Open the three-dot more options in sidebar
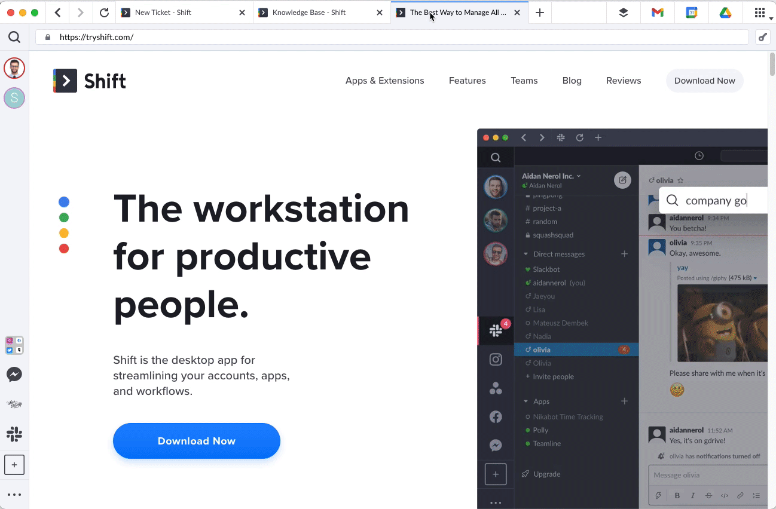 click(14, 495)
